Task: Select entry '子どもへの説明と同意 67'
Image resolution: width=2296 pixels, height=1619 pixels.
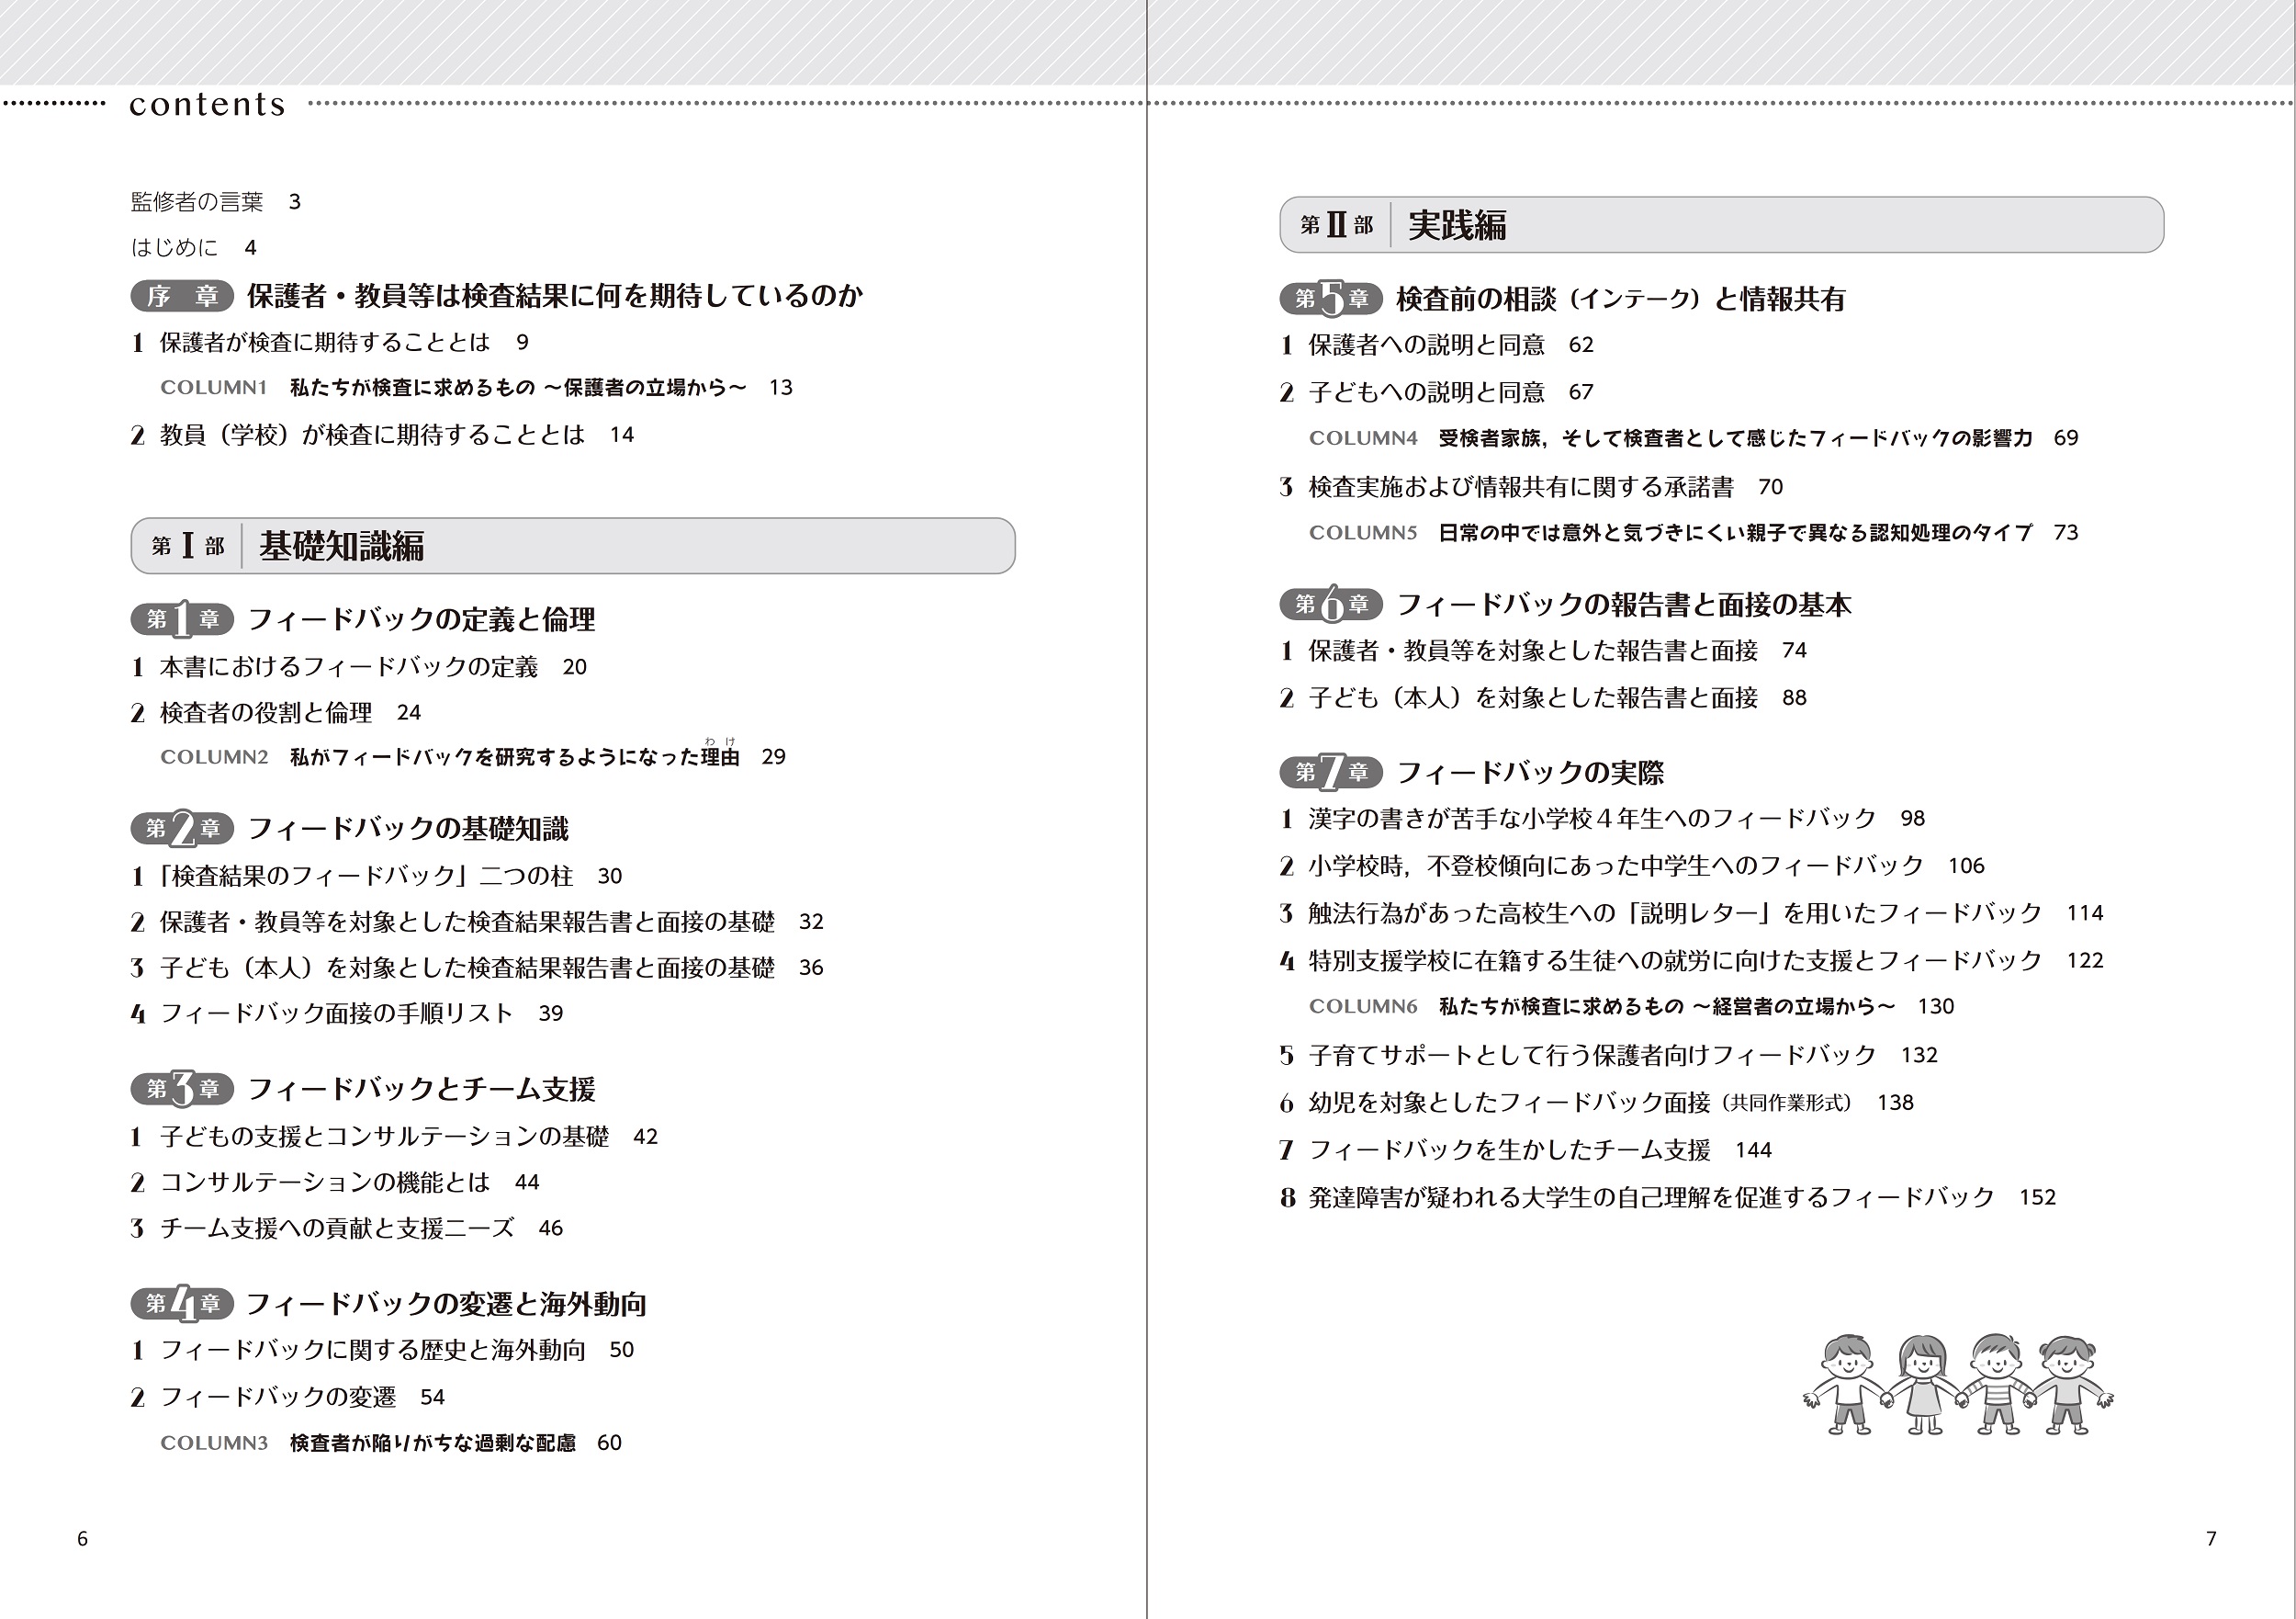Action: [x=1437, y=393]
